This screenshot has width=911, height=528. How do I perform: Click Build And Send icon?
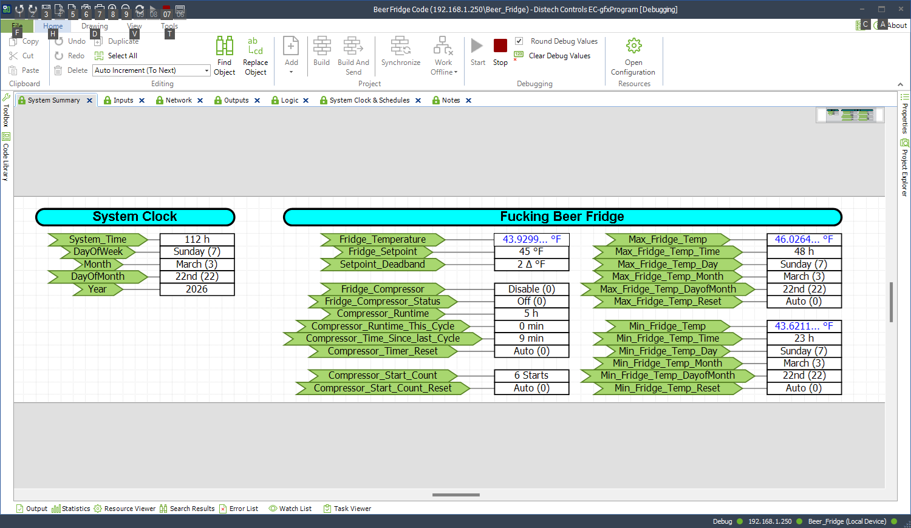[353, 46]
